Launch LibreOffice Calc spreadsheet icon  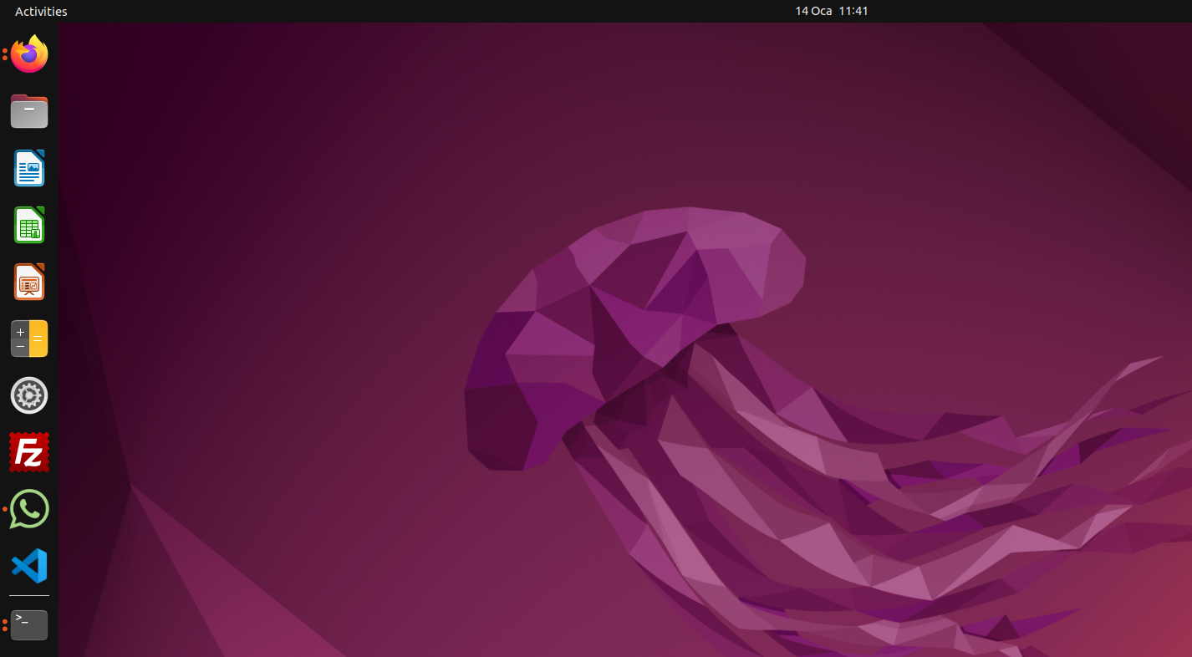tap(29, 225)
